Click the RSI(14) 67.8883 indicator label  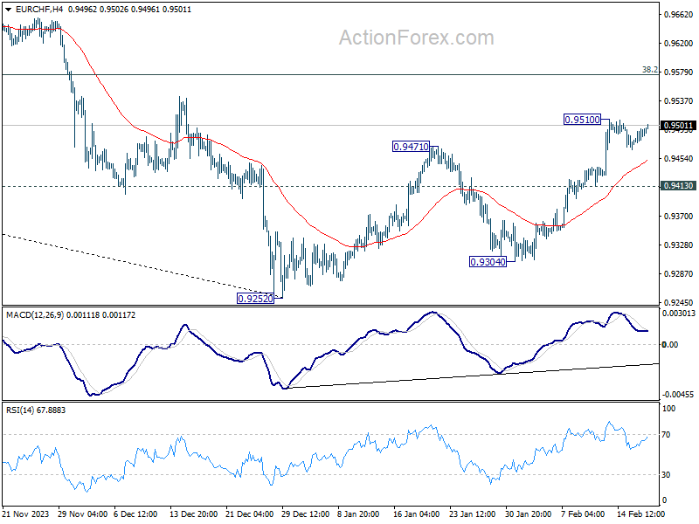pos(36,410)
